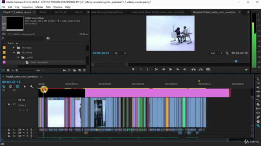
Task: Open Program monitor panel menu
Action: click(x=239, y=12)
